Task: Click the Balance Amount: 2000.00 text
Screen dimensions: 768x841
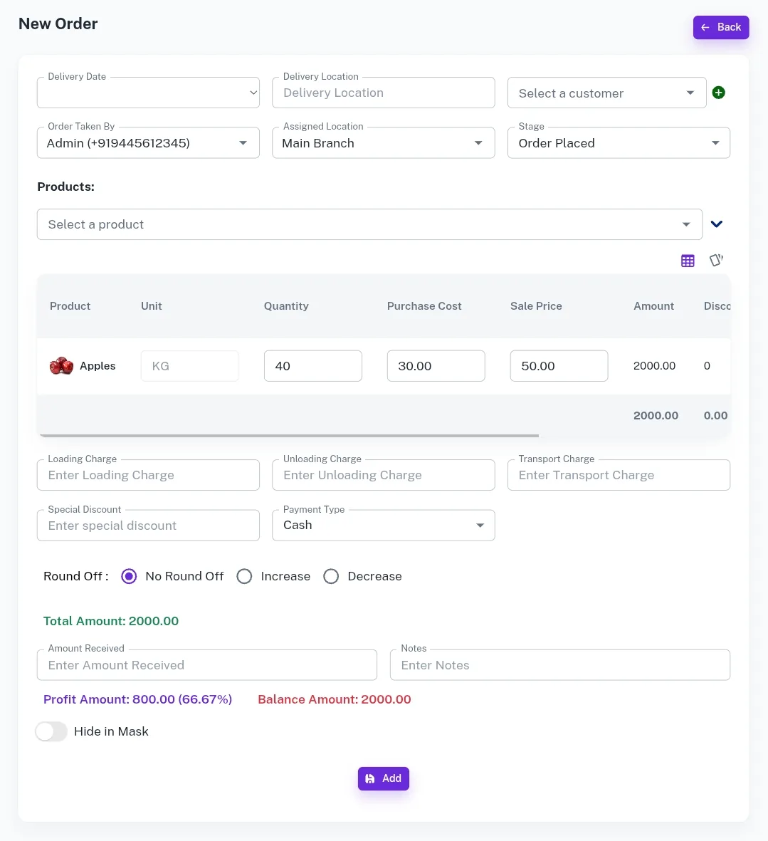Action: point(335,699)
